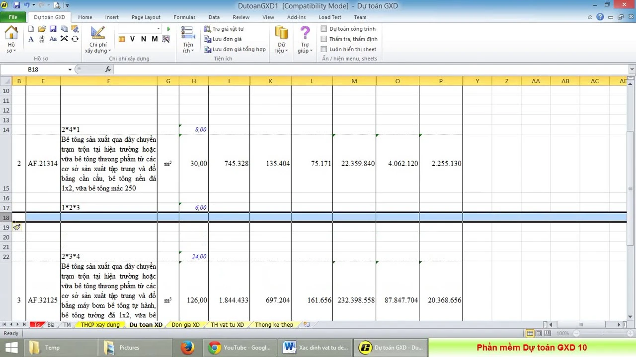This screenshot has height=357, width=636.
Task: Open the Formulas ribbon tab
Action: pyautogui.click(x=184, y=17)
